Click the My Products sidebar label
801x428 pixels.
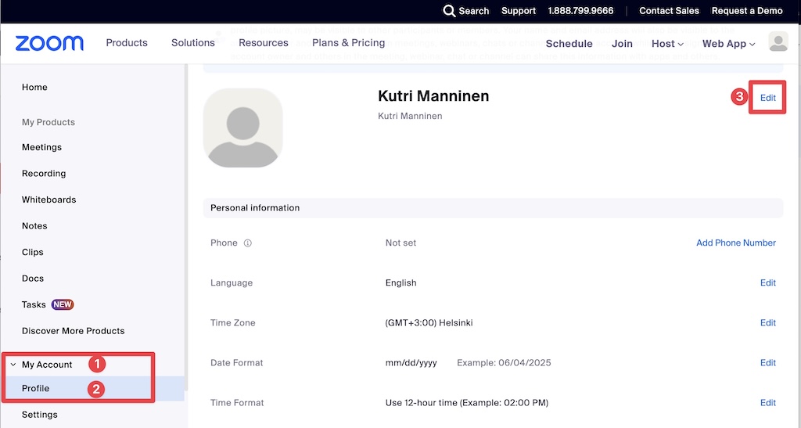[x=48, y=122]
